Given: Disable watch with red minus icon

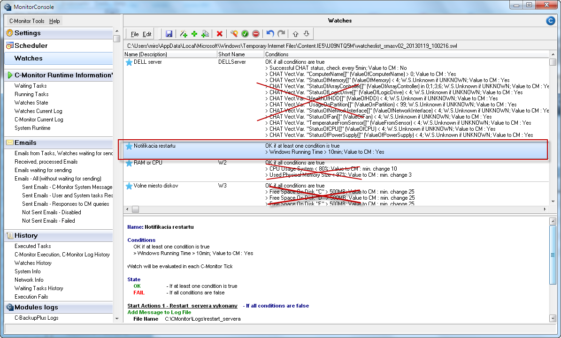Looking at the screenshot, I should pos(256,34).
